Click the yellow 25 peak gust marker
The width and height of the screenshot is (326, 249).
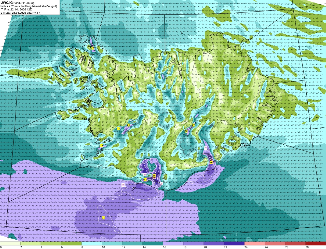click(93, 48)
